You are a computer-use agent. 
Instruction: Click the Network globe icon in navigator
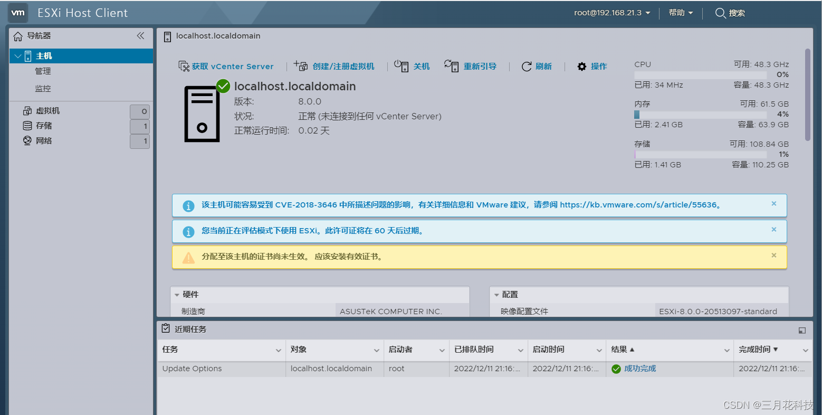click(27, 140)
